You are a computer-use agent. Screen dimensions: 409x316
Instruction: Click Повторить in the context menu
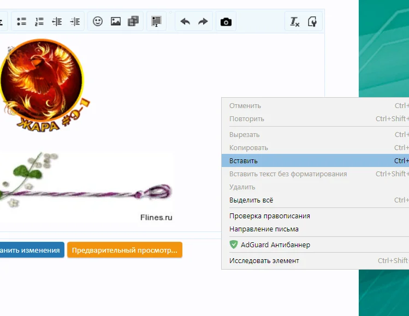(x=315, y=118)
